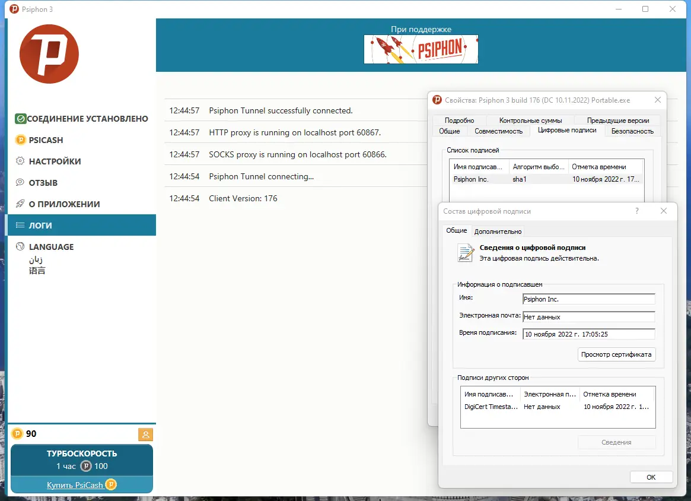This screenshot has width=691, height=501.
Task: Select the Psiphon Inc. sha1 signature row
Action: click(546, 179)
